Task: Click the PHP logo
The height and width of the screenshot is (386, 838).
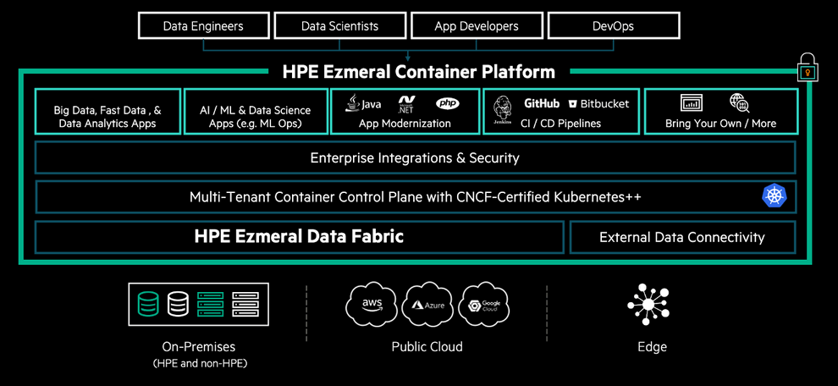Action: click(x=447, y=103)
